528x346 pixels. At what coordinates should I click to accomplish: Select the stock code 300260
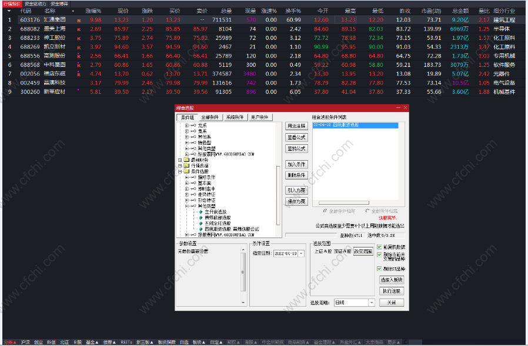click(x=30, y=91)
